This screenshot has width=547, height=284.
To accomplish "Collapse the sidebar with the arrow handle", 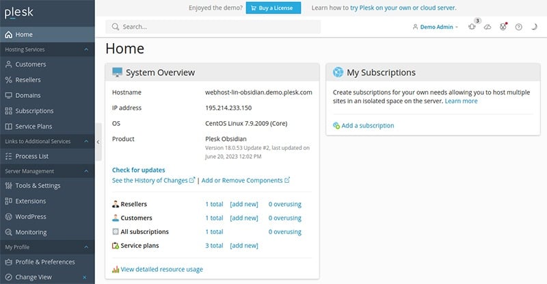I will 98,142.
